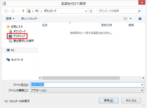Image resolution: width=147 pixels, height=108 pixels.
Task: Go back with the left arrow button
Action: [x=6, y=11]
